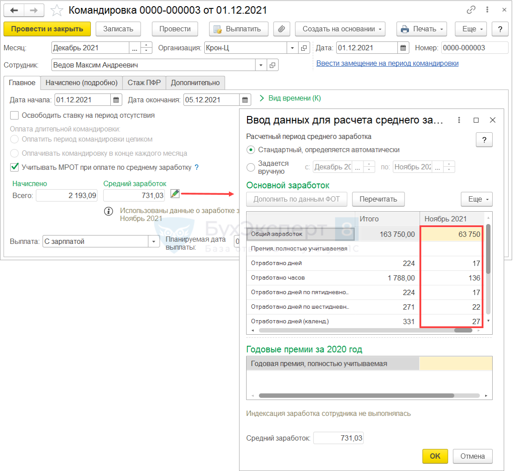
Task: Open Ввести замещение на период командировки link
Action: pyautogui.click(x=387, y=64)
